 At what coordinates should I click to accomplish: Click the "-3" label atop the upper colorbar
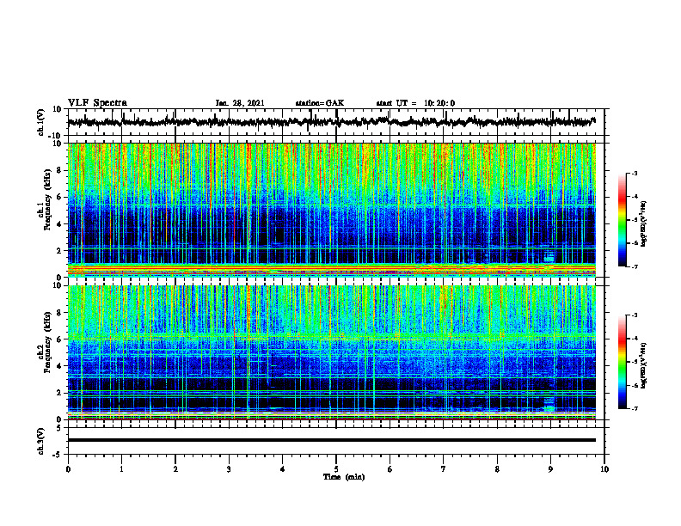tap(635, 174)
